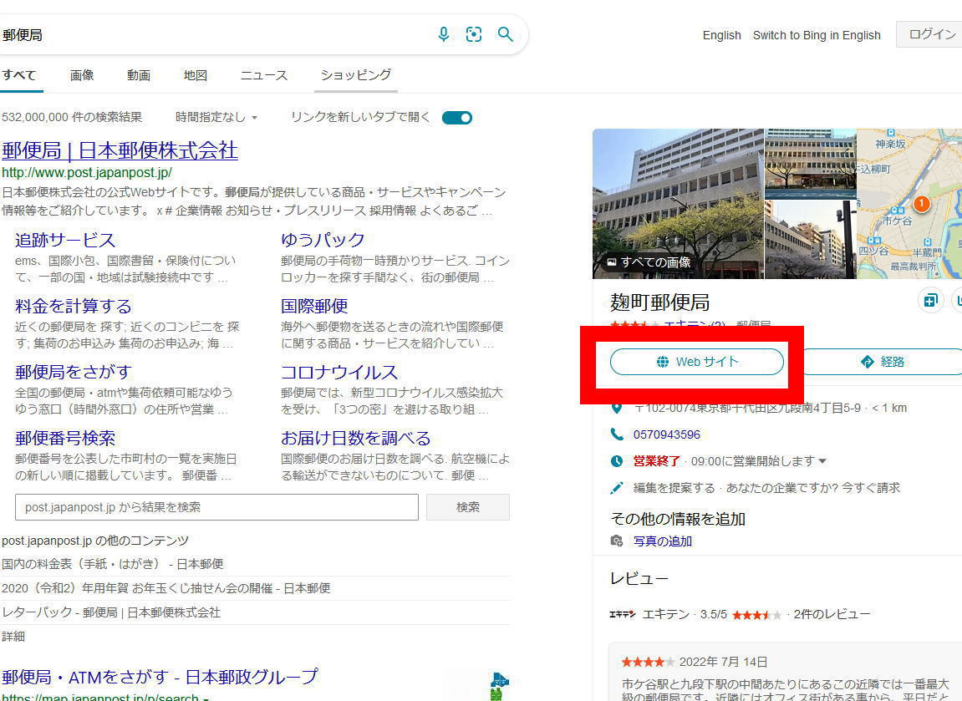Click the post.japanpost.jp site search field

[216, 507]
